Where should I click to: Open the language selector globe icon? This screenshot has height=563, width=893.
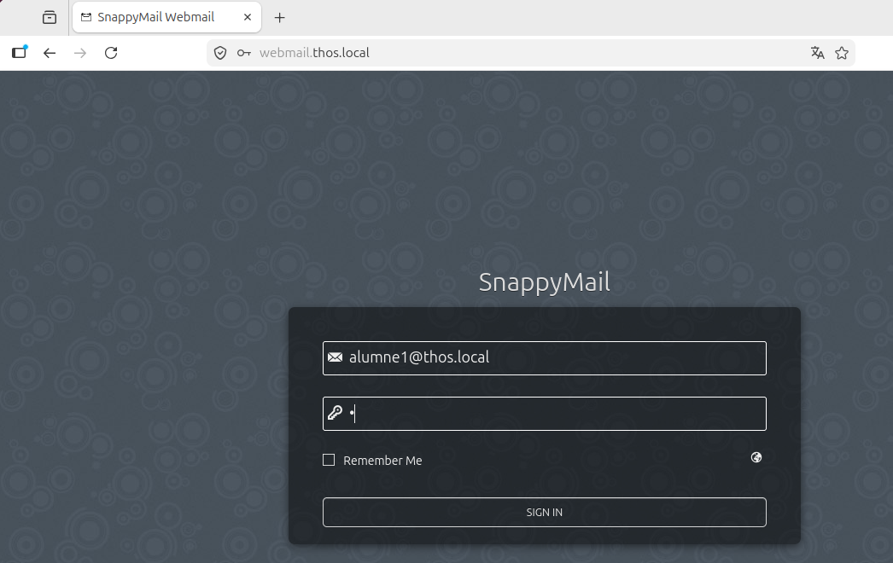756,457
